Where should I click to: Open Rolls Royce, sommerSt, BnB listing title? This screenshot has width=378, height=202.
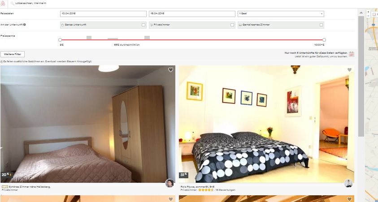pyautogui.click(x=198, y=186)
